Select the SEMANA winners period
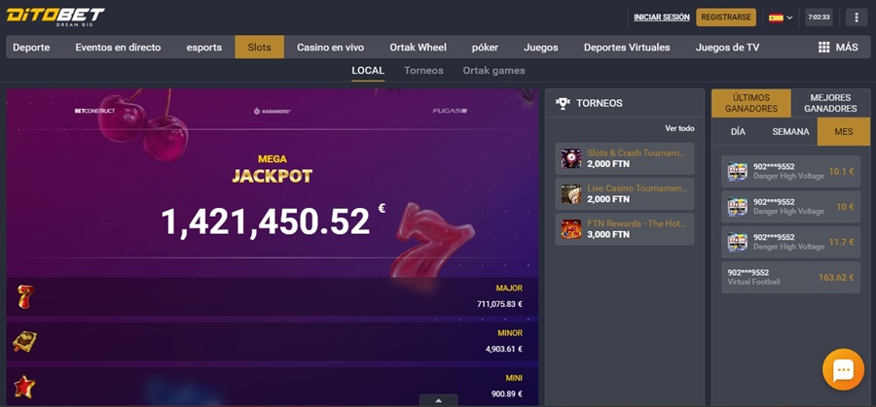The width and height of the screenshot is (876, 407). coord(790,131)
